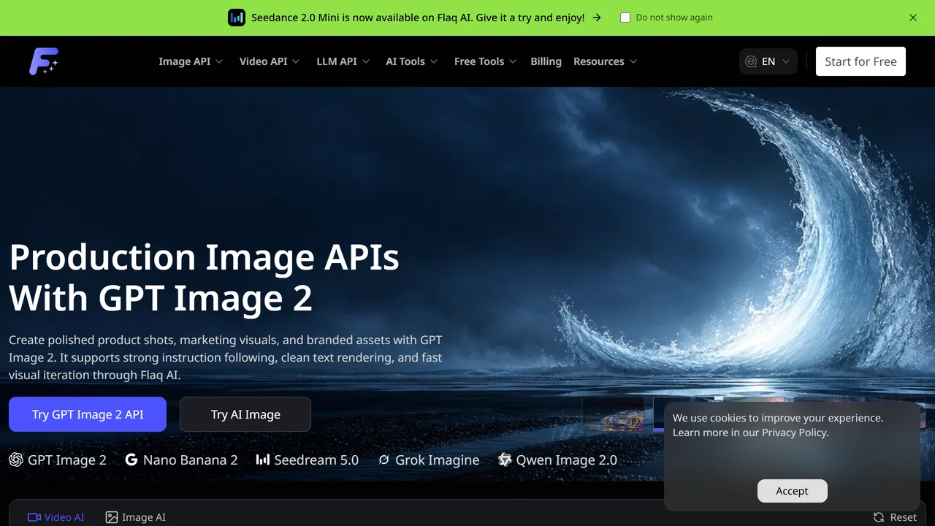Click the Reset button
This screenshot has height=526, width=935.
(895, 517)
